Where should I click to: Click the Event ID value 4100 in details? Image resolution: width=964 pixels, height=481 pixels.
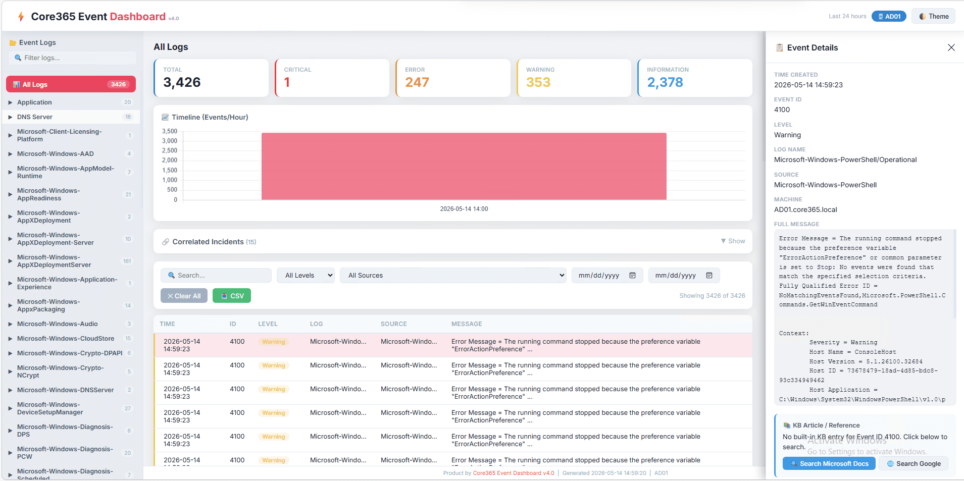pos(782,110)
